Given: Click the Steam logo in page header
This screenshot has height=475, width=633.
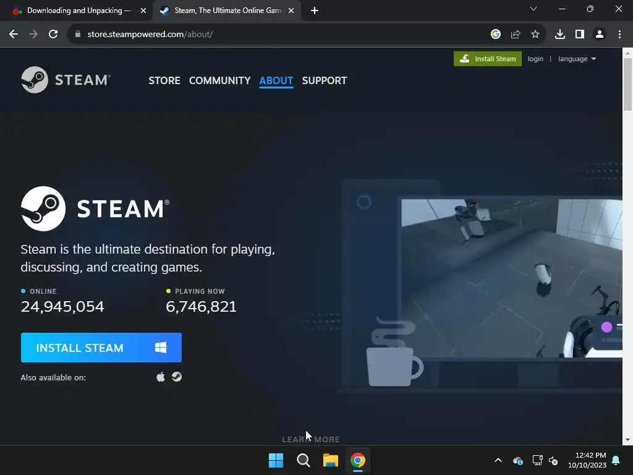Looking at the screenshot, I should [66, 80].
